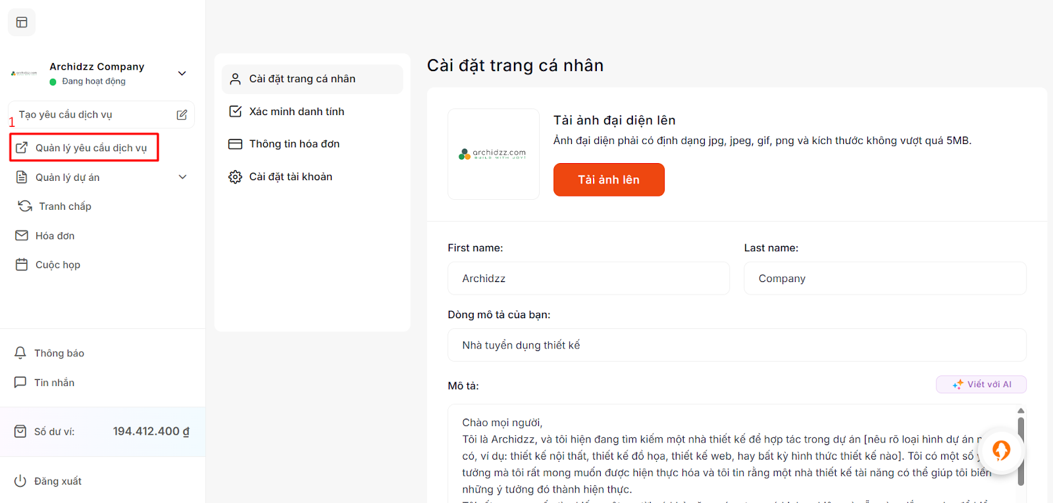The width and height of the screenshot is (1053, 503).
Task: Click the Đăng xuất power icon
Action: point(20,481)
